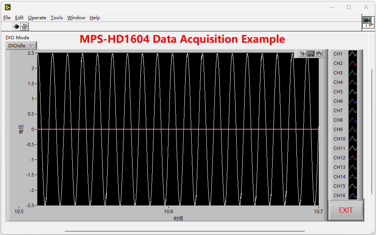This screenshot has height=235, width=376.
Task: Open the Help menu
Action: [95, 18]
